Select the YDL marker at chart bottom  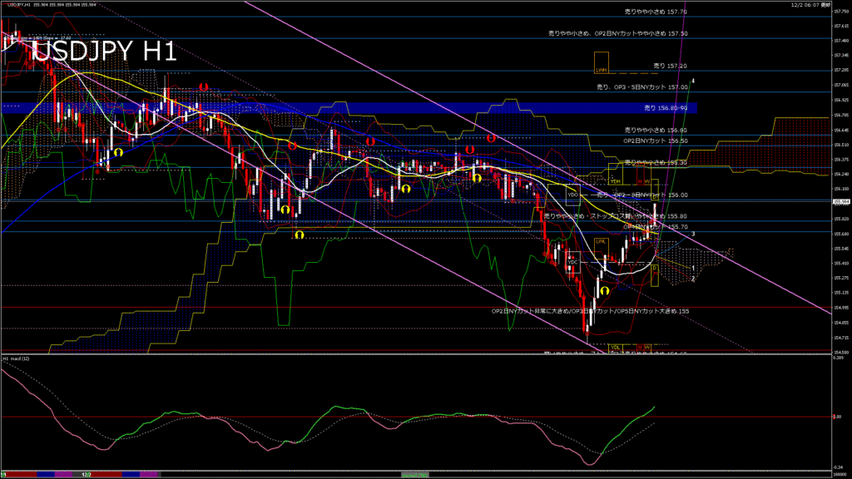pos(616,346)
